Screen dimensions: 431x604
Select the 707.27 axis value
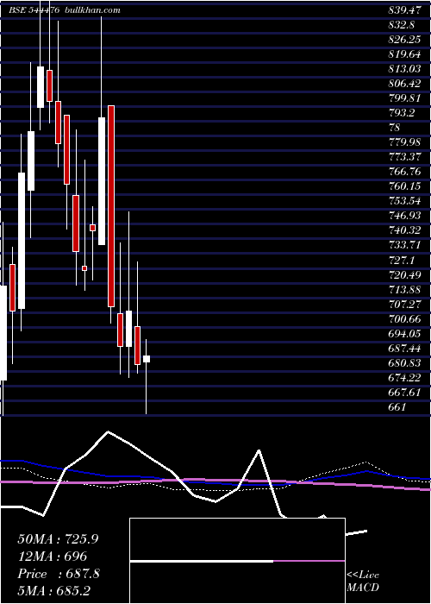(405, 305)
